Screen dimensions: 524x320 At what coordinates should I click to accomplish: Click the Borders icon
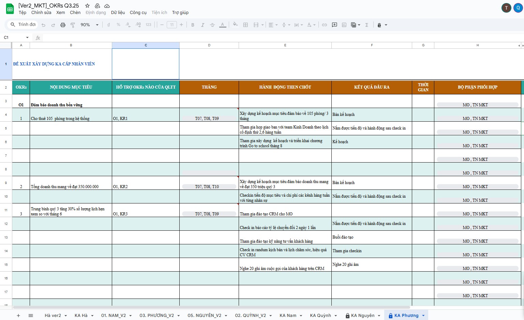[x=245, y=25]
